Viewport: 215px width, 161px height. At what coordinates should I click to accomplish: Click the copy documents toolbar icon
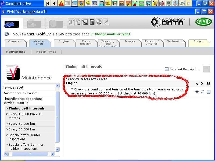[x=78, y=22]
